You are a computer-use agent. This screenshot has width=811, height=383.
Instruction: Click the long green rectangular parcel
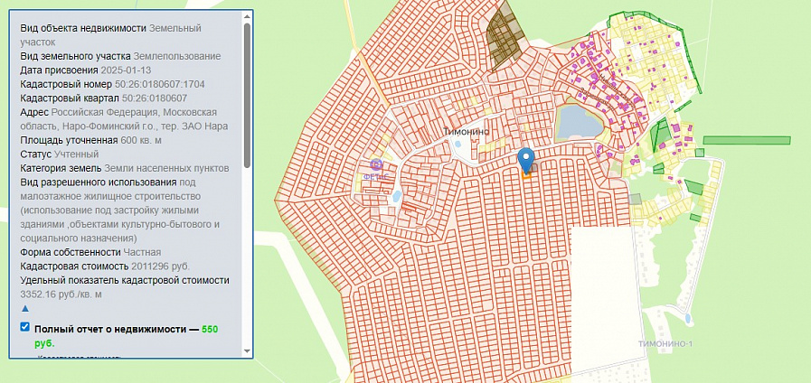pyautogui.click(x=746, y=140)
